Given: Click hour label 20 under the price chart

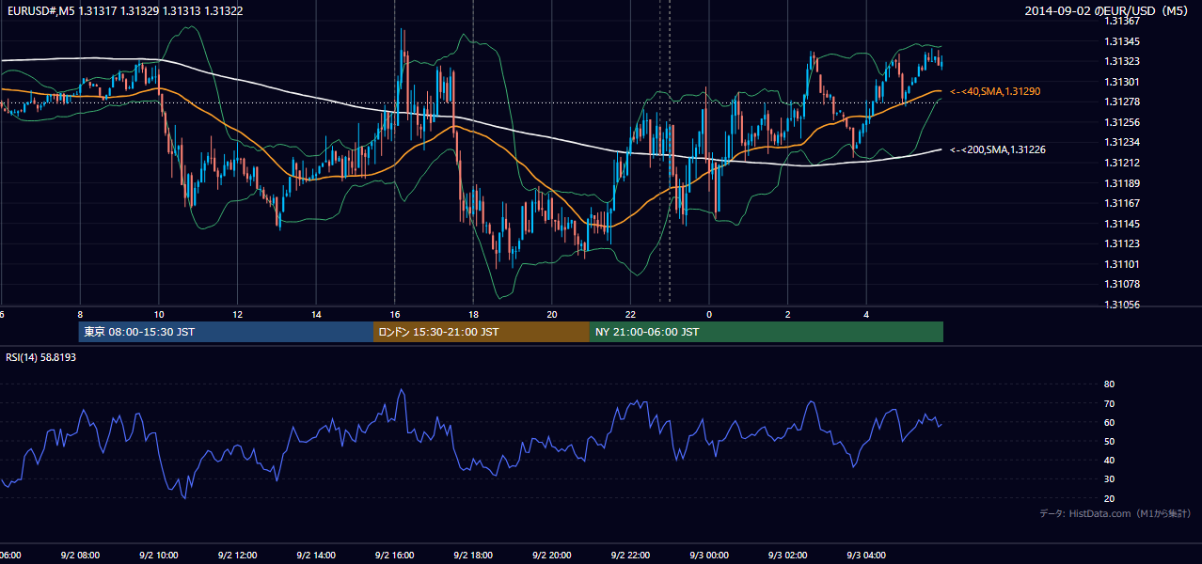Looking at the screenshot, I should point(552,315).
